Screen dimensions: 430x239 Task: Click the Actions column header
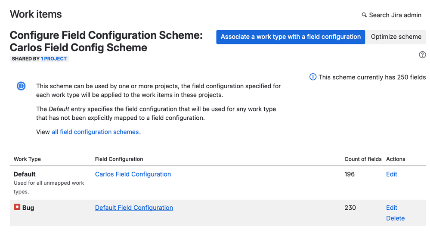point(396,159)
